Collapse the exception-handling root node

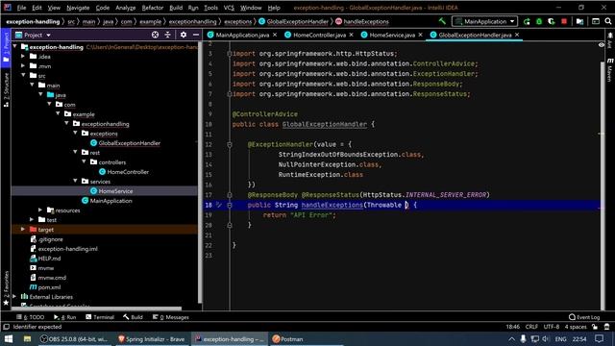(15, 47)
